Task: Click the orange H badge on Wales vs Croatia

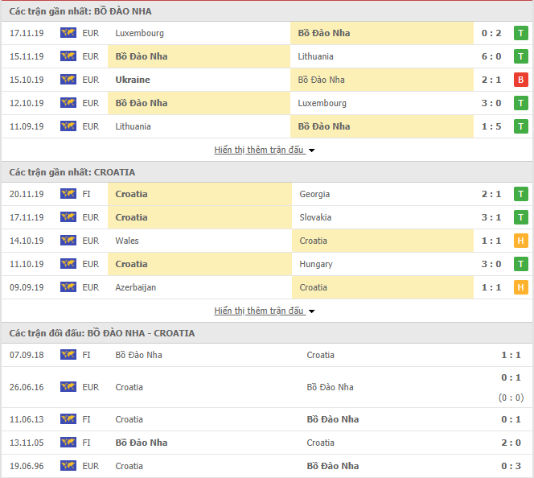Action: coord(520,241)
